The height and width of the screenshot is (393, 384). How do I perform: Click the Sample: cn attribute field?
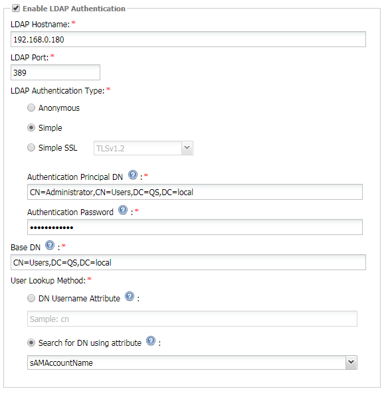(x=192, y=319)
